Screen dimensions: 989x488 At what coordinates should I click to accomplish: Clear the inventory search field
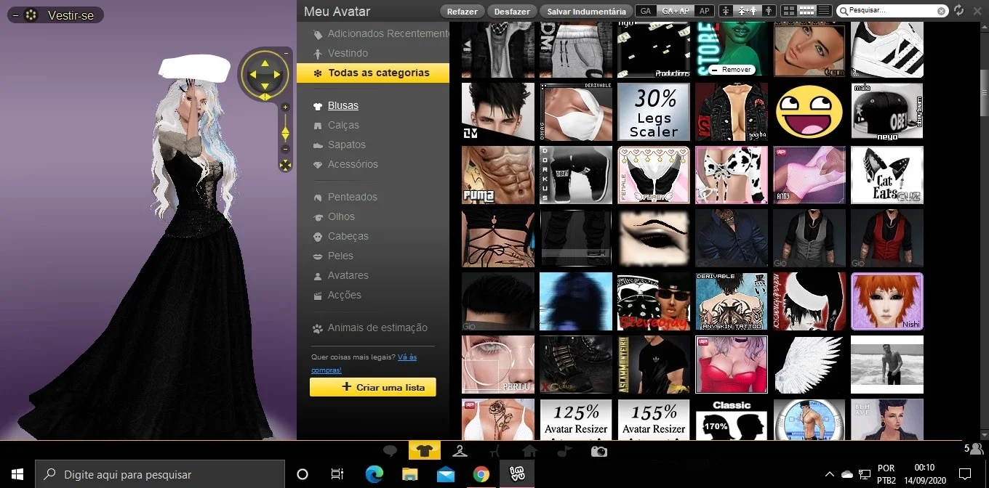(x=941, y=11)
